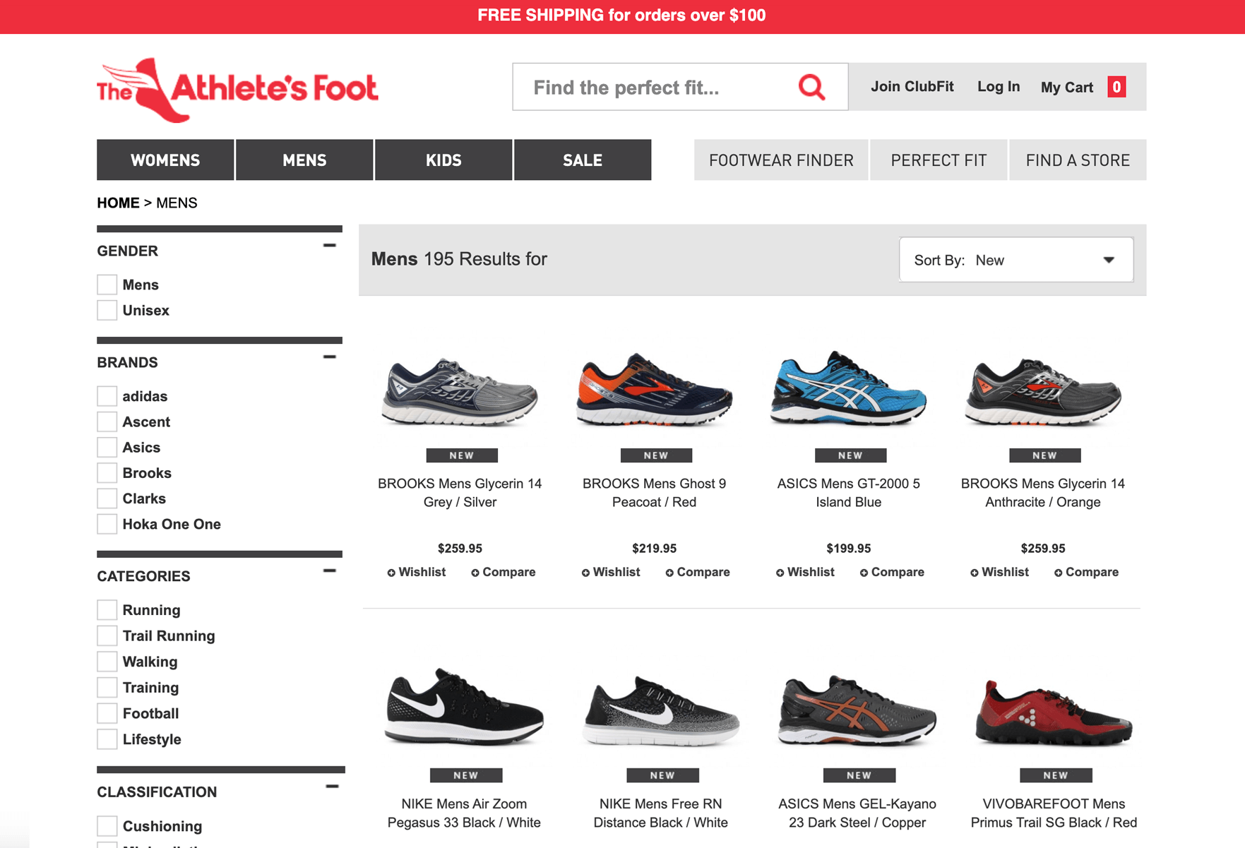This screenshot has width=1245, height=848.
Task: Add Glycerin 14 Grey/Silver to Wishlist
Action: (417, 572)
